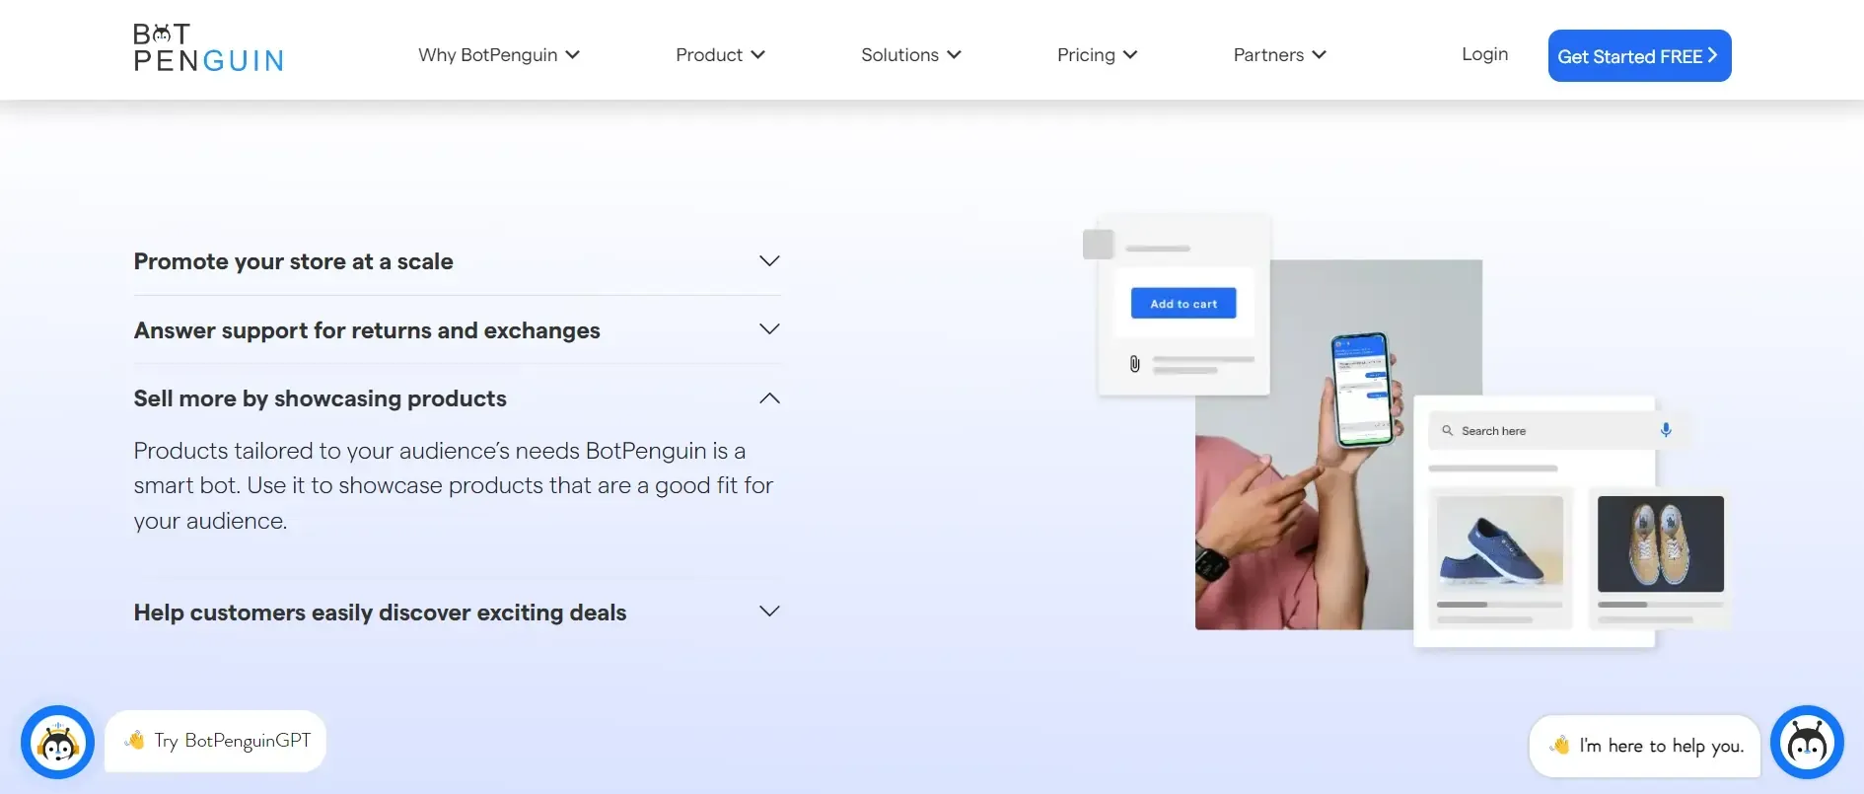Expand Promote your store at a scale
1864x794 pixels.
pyautogui.click(x=458, y=261)
